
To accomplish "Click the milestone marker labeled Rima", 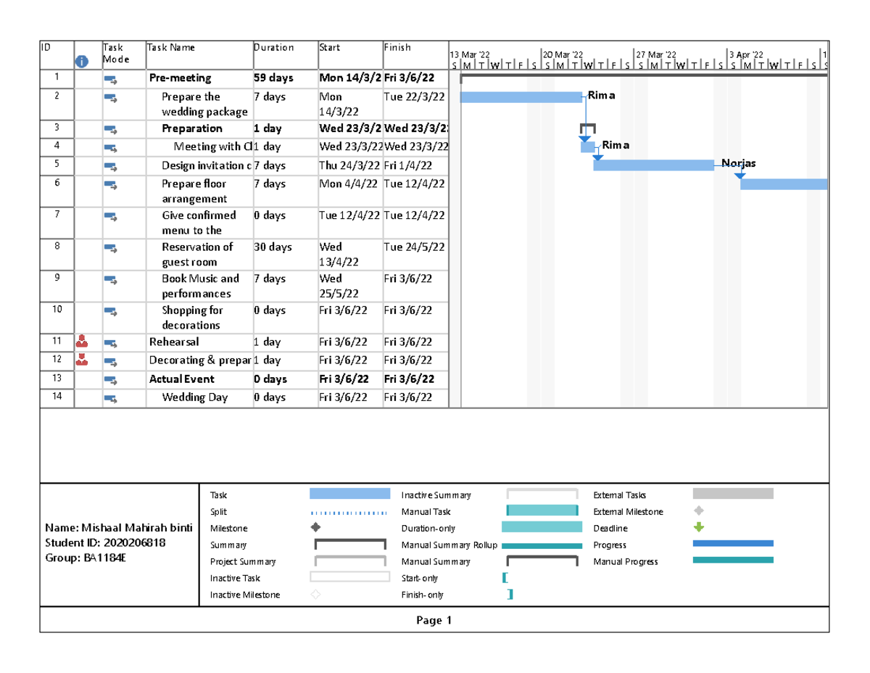I will (589, 146).
